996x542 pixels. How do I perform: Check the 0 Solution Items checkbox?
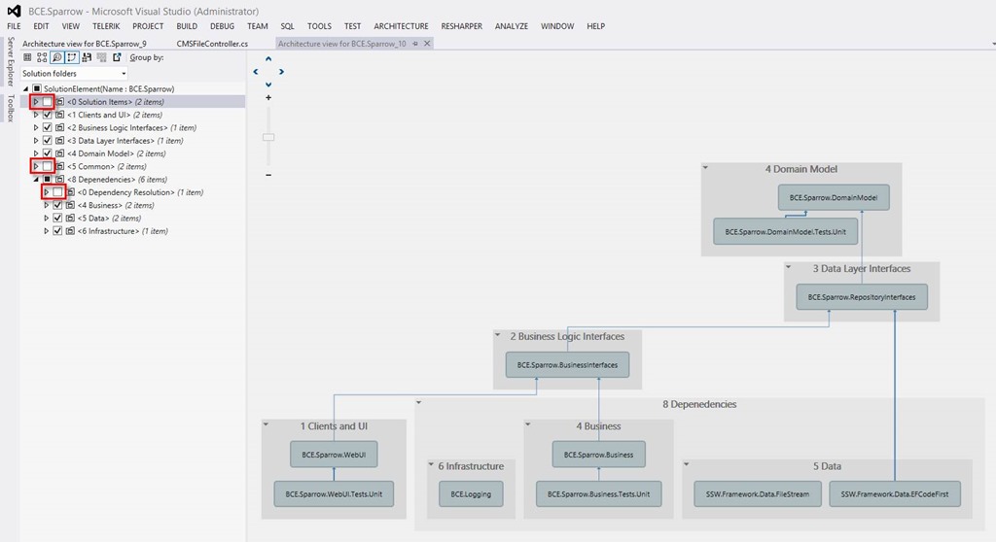47,102
